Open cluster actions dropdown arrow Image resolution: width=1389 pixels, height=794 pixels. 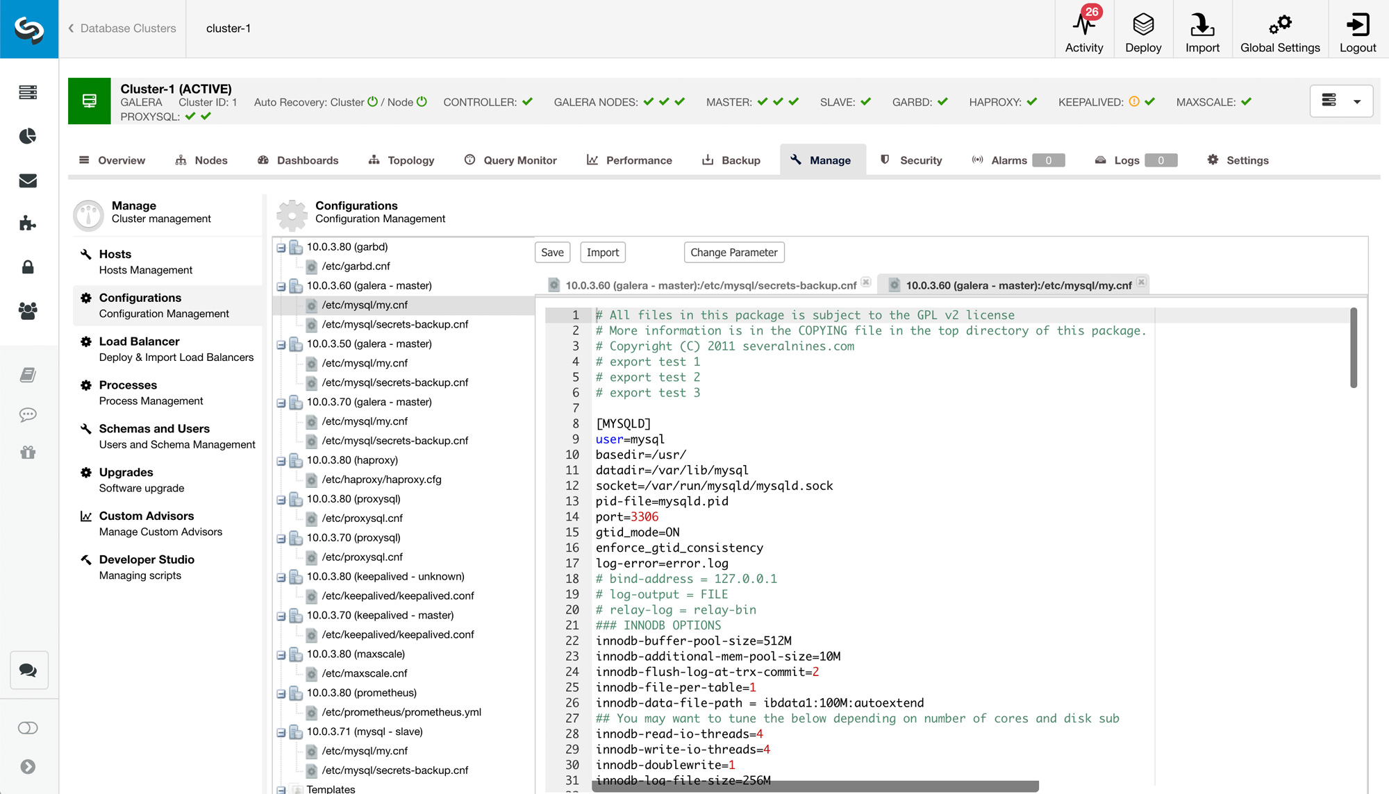point(1357,102)
